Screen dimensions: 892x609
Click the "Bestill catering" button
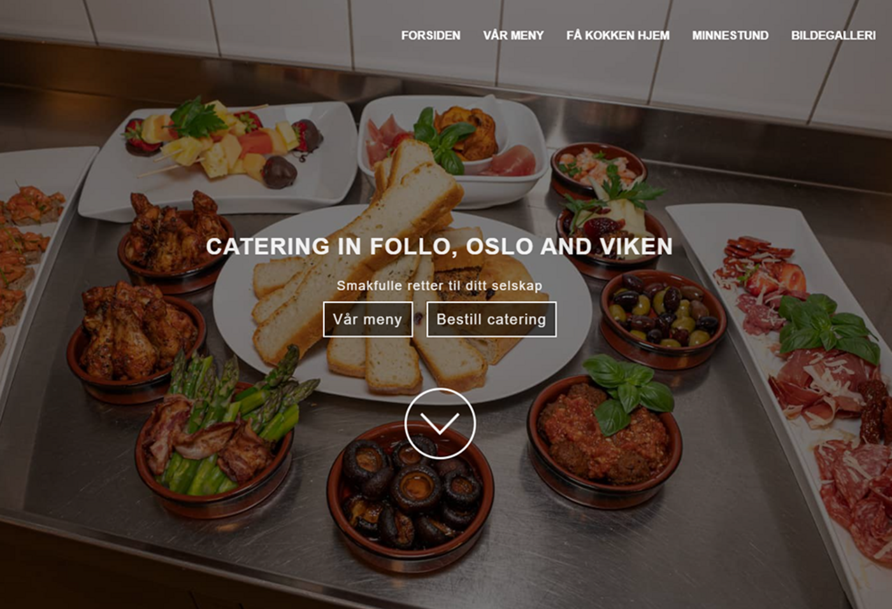click(x=491, y=319)
